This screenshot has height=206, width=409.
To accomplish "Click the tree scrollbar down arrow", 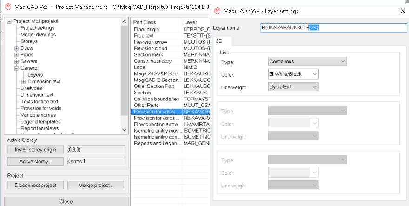I will (124, 129).
